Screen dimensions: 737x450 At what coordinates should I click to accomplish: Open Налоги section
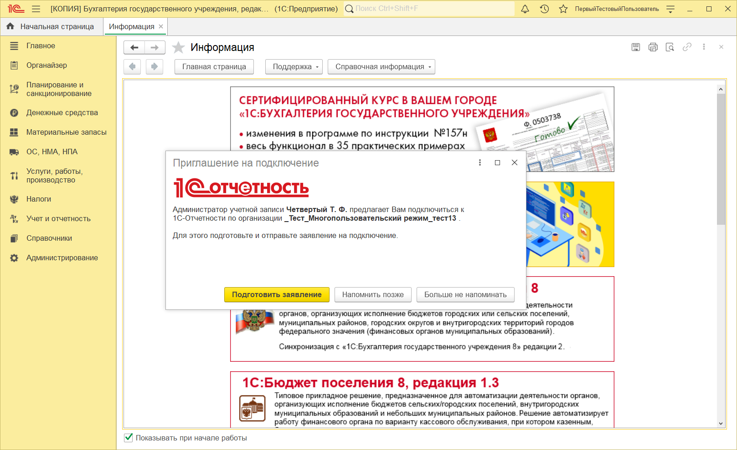click(x=58, y=199)
